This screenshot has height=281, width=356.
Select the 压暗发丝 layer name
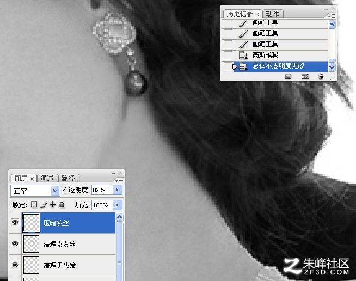point(56,223)
